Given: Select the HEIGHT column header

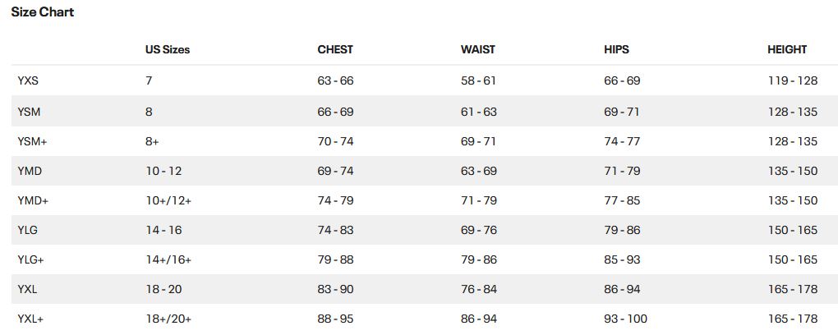Looking at the screenshot, I should point(787,50).
